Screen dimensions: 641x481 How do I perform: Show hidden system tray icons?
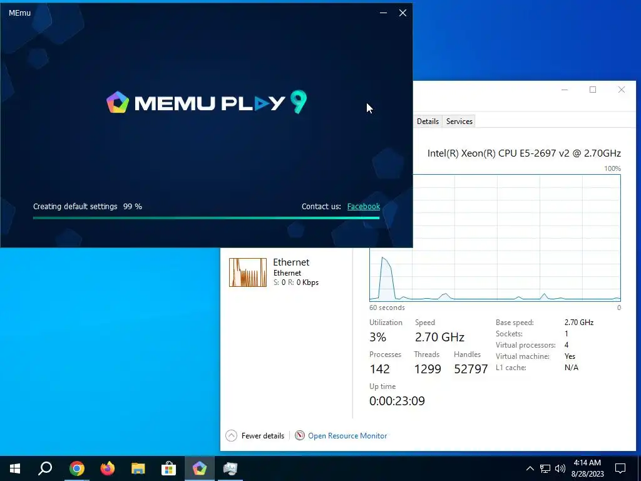[530, 468]
